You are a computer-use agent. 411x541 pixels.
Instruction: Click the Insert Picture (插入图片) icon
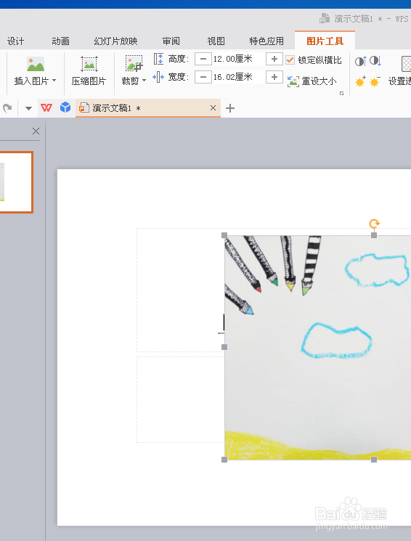(x=36, y=64)
